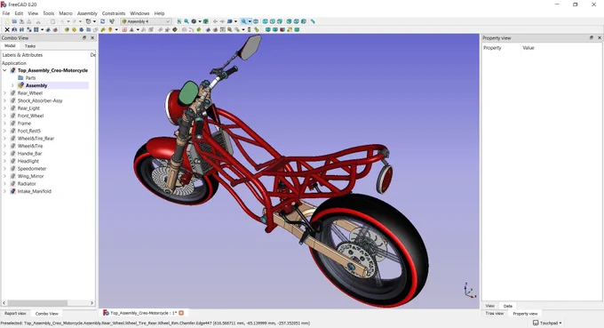Click the red square constraint icon
The height and width of the screenshot is (328, 604).
click(124, 29)
